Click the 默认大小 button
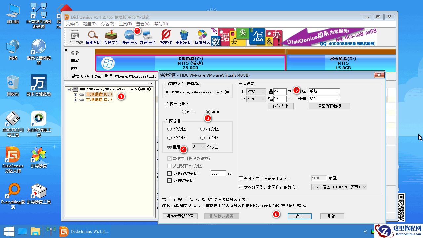 click(280, 106)
